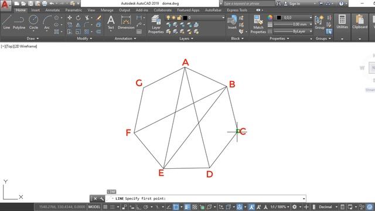Open the 1:1 / 100% annotation scale dropdown
This screenshot has height=211, width=375.
pos(279,207)
